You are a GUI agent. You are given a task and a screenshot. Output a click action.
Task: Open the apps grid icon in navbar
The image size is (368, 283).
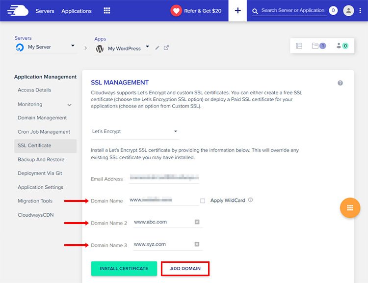point(107,11)
